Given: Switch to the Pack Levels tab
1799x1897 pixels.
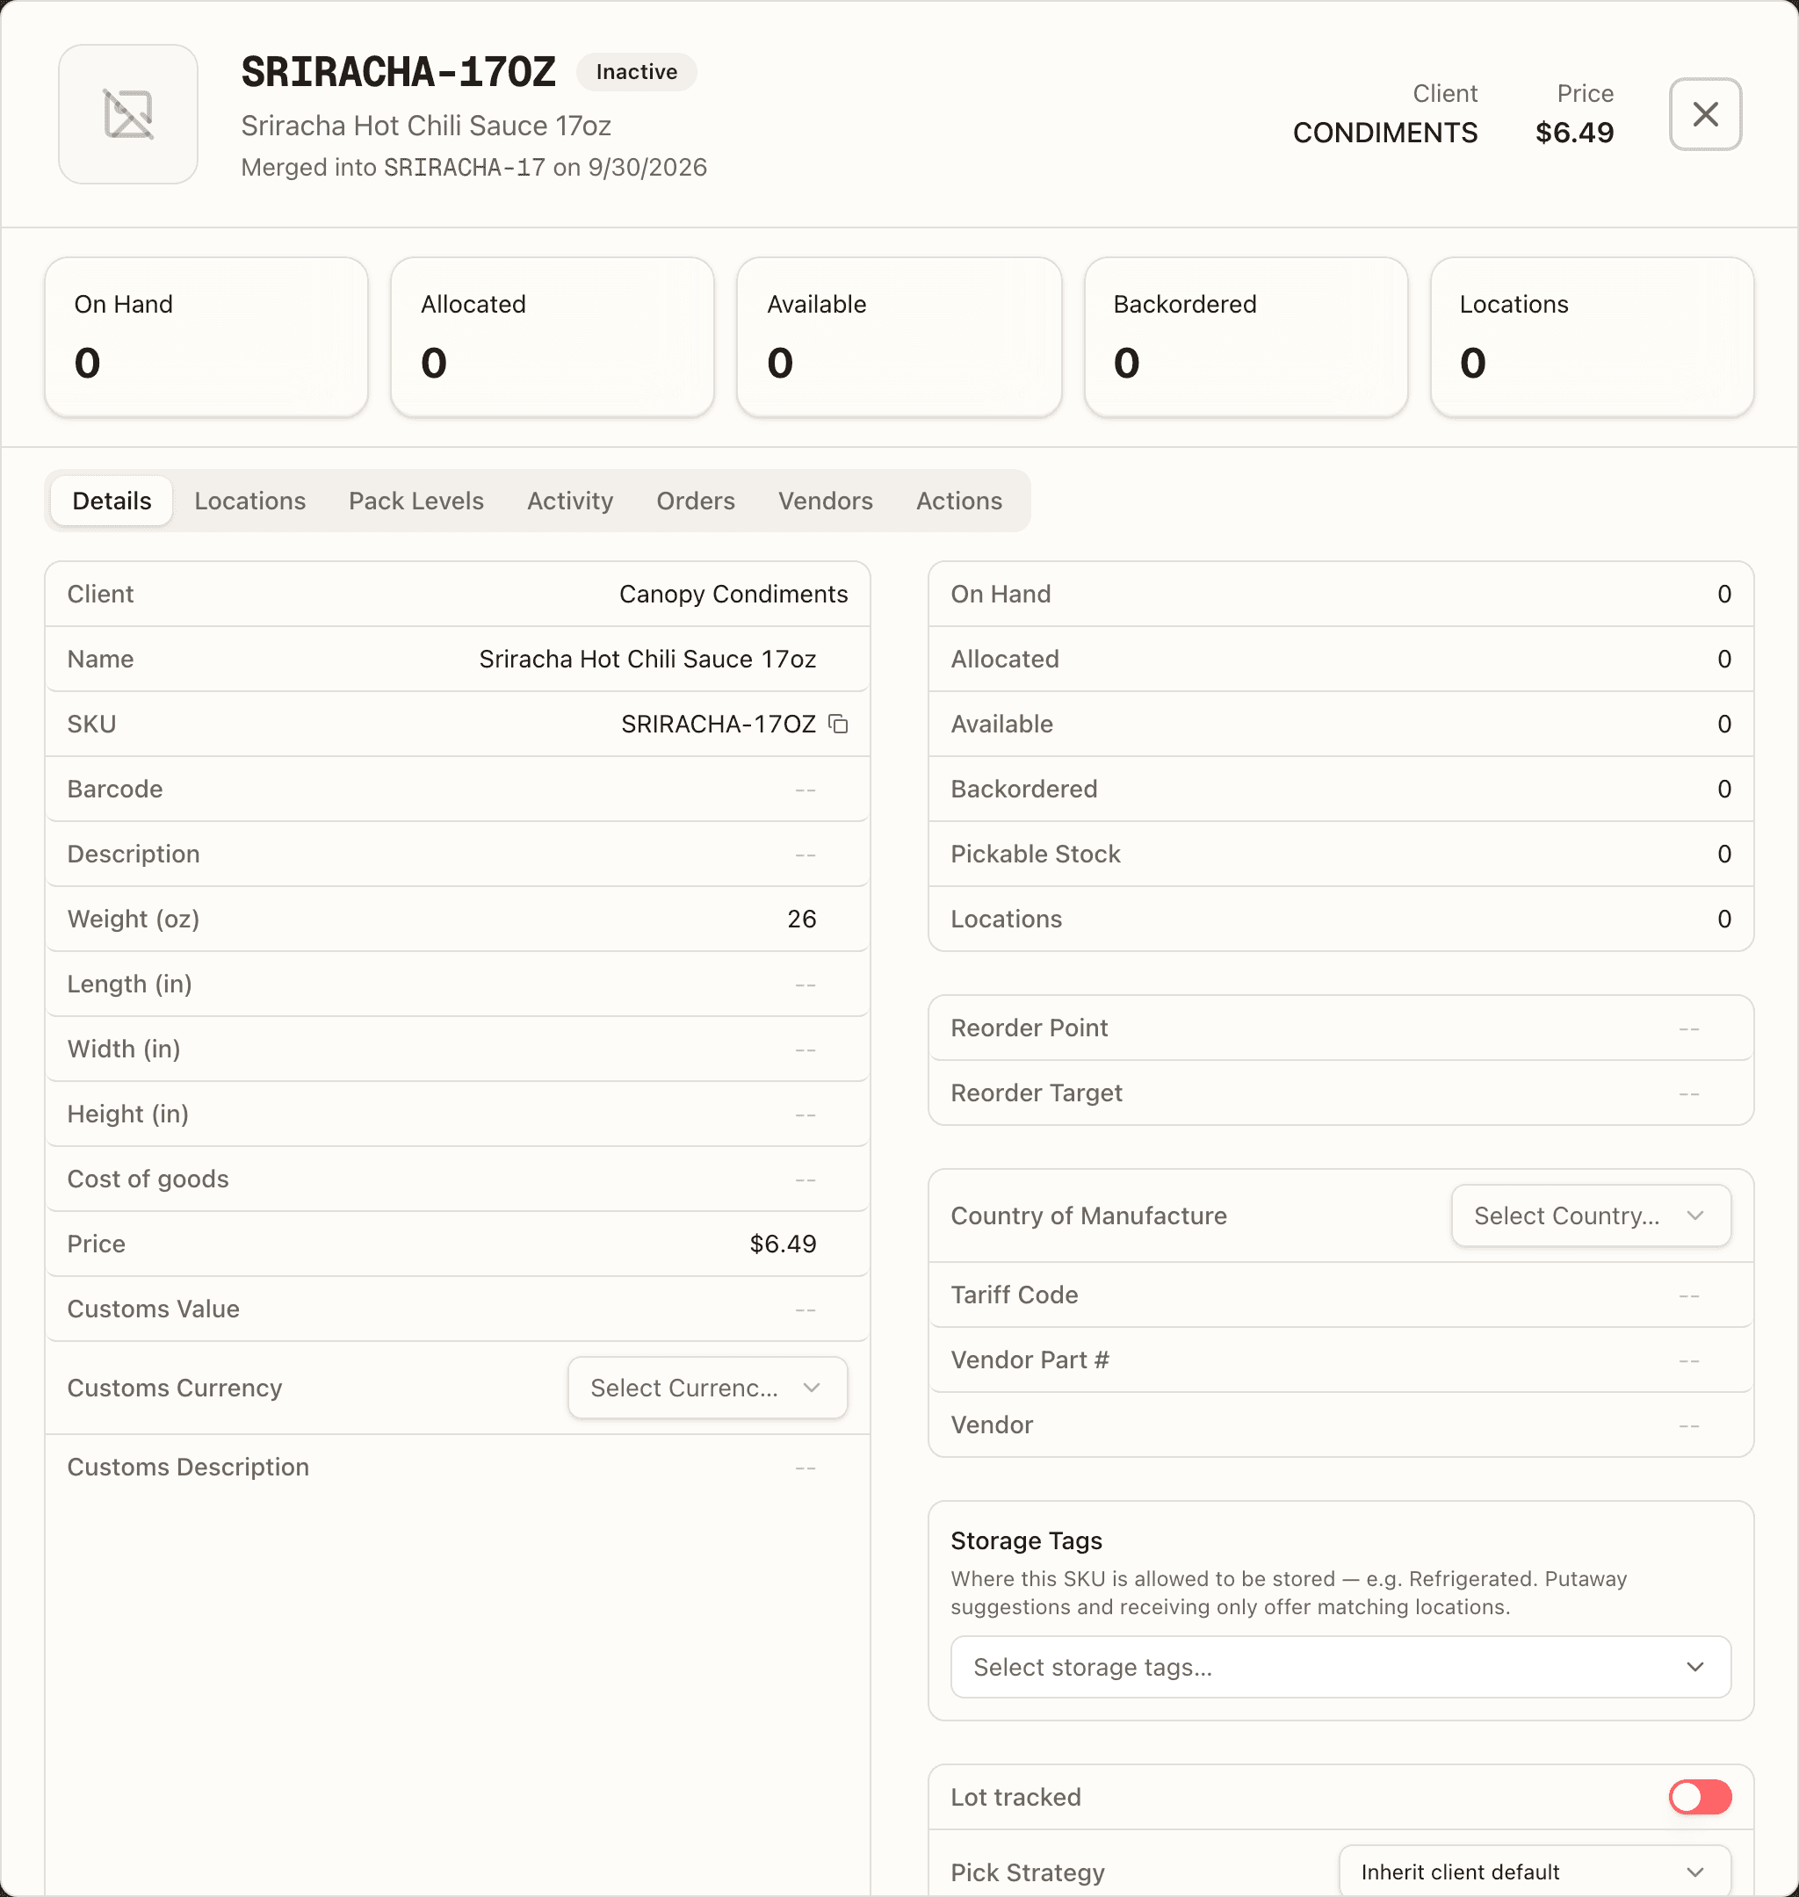Looking at the screenshot, I should coord(416,501).
